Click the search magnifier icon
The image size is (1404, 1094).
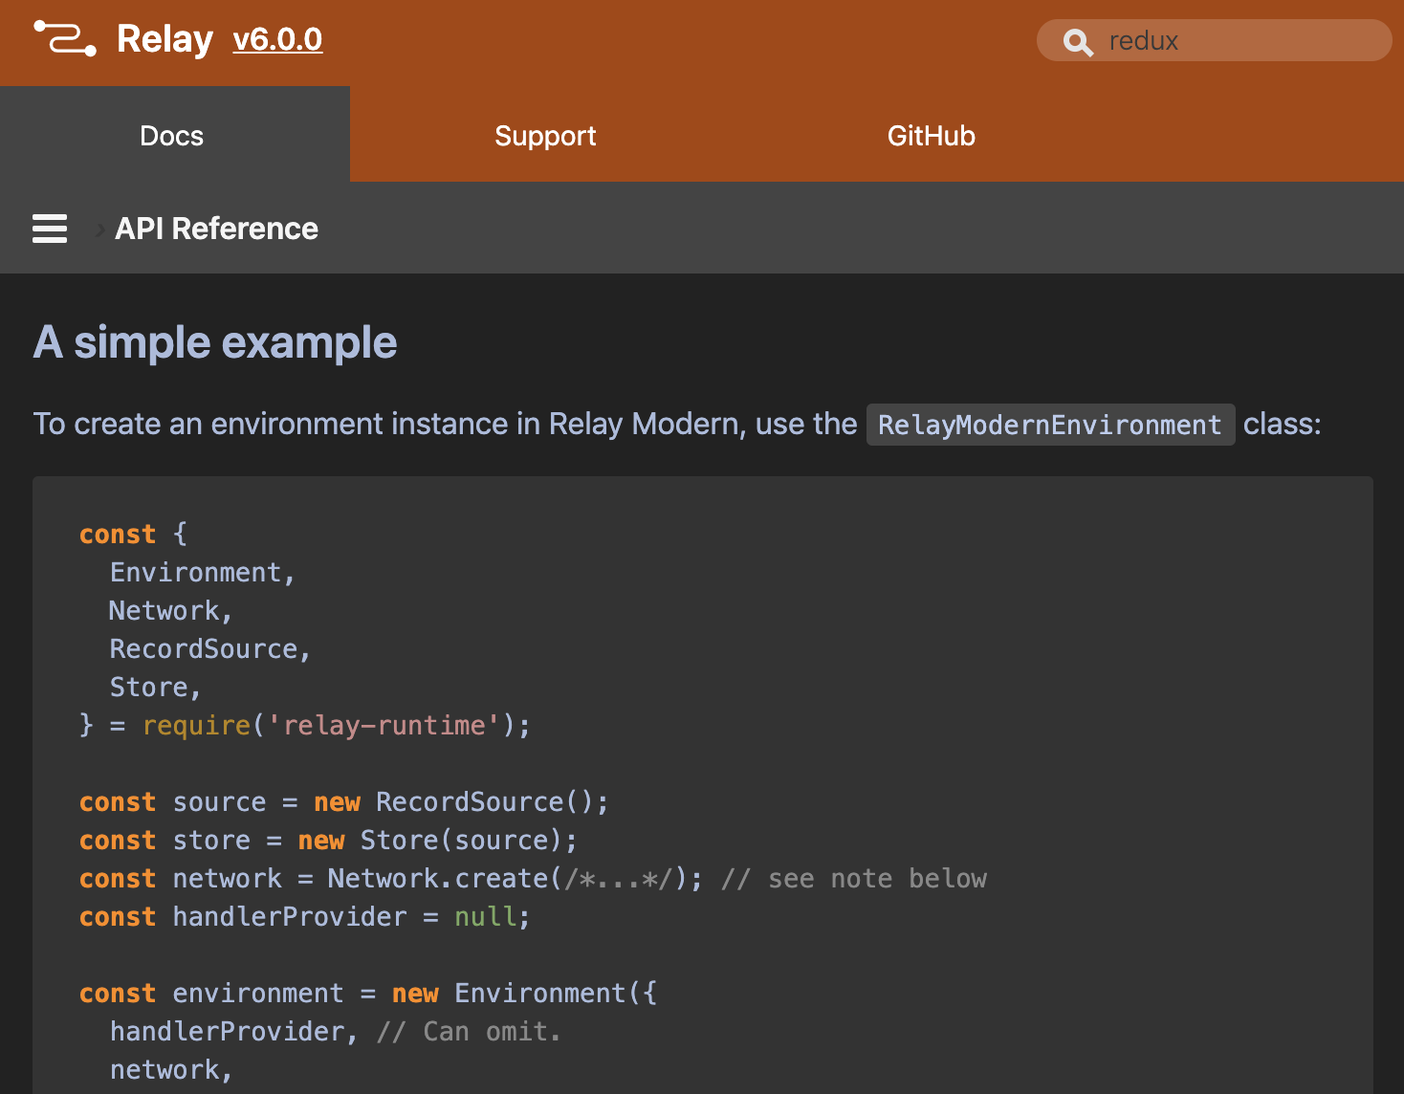(x=1078, y=42)
